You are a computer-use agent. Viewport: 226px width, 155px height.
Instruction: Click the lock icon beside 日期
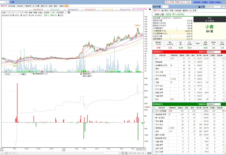(199, 7)
